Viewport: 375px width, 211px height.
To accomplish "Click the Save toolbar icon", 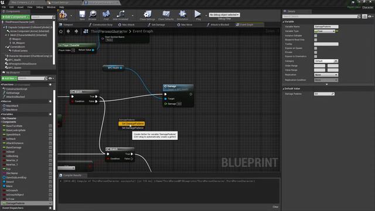I will [82, 15].
